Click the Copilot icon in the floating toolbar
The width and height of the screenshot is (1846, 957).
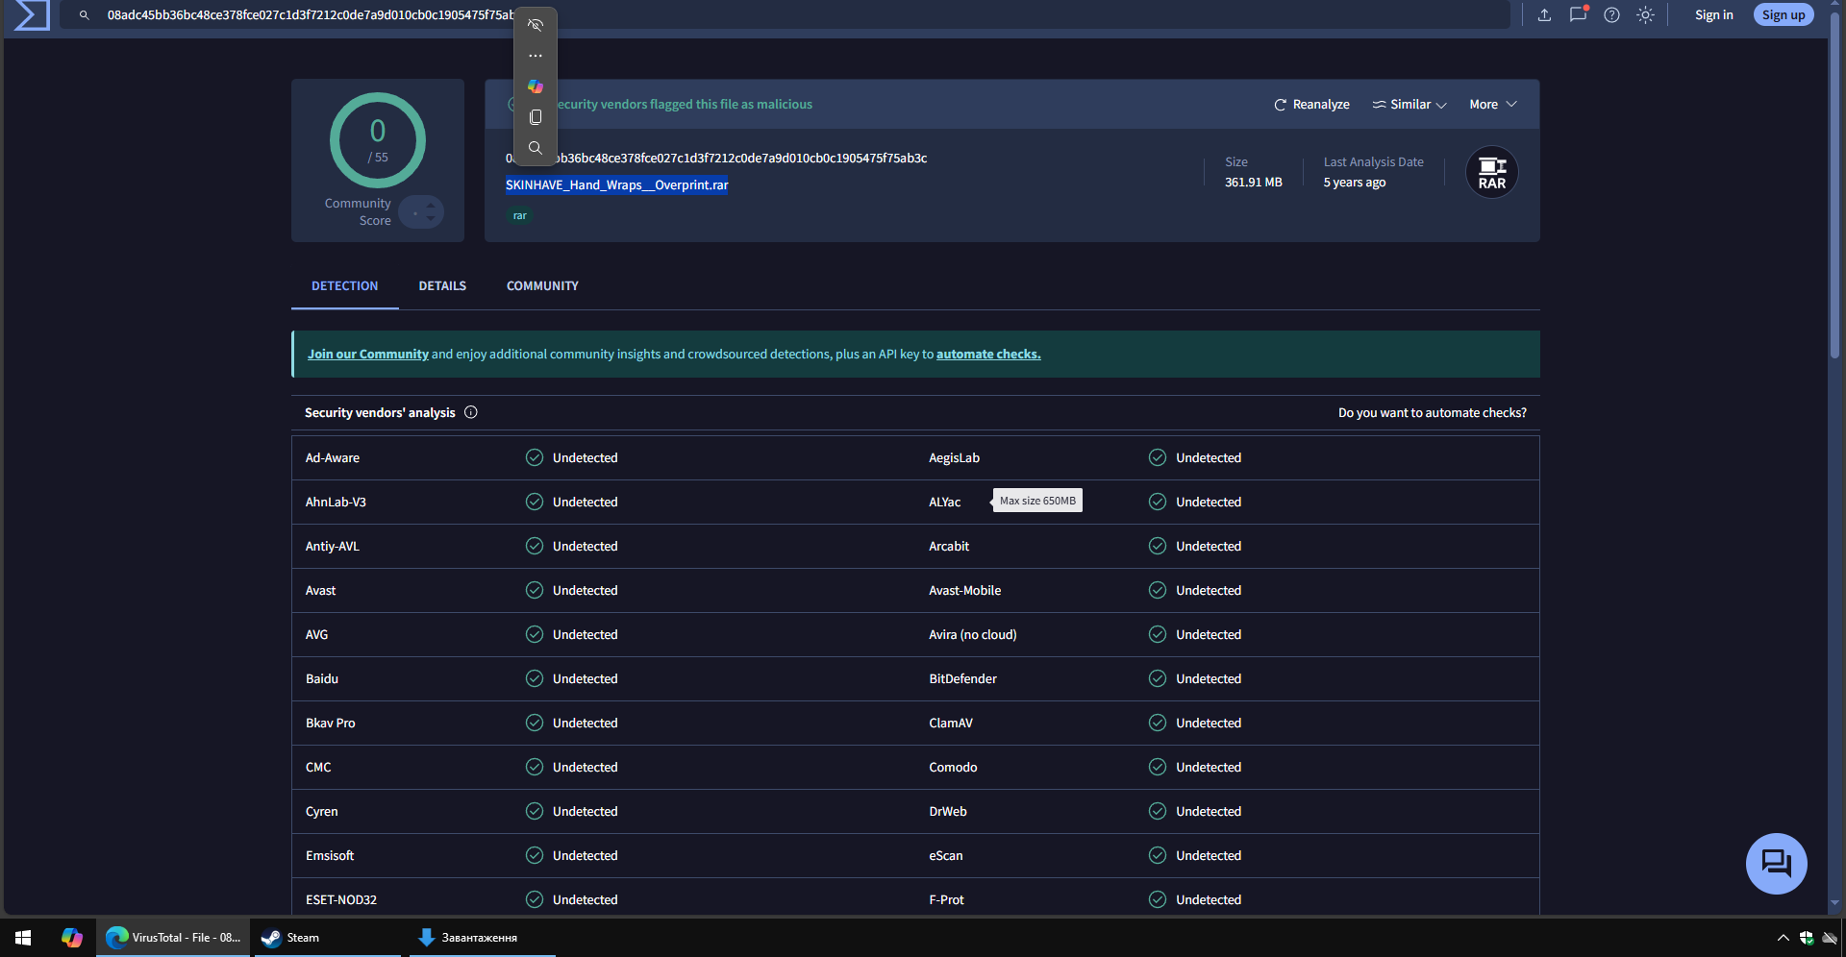(x=536, y=86)
